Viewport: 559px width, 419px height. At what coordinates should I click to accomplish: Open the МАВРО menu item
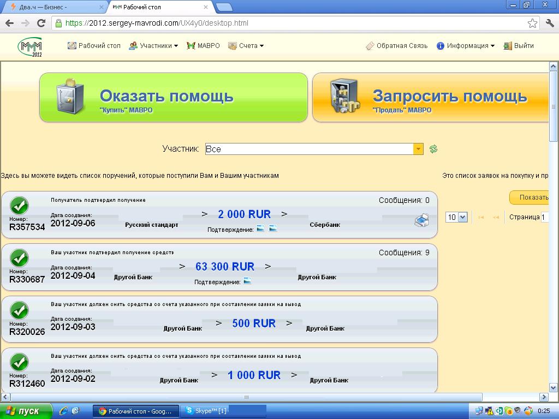(203, 46)
